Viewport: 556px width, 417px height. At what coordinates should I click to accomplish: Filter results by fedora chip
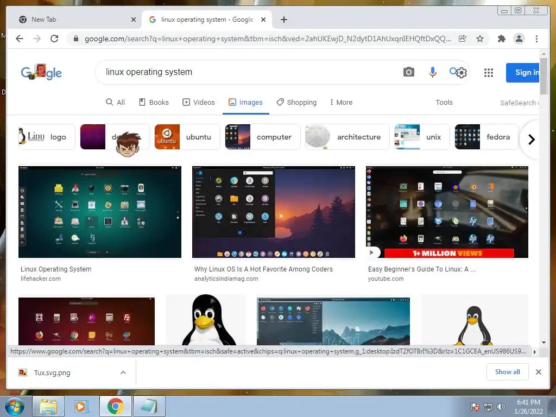[x=486, y=137]
